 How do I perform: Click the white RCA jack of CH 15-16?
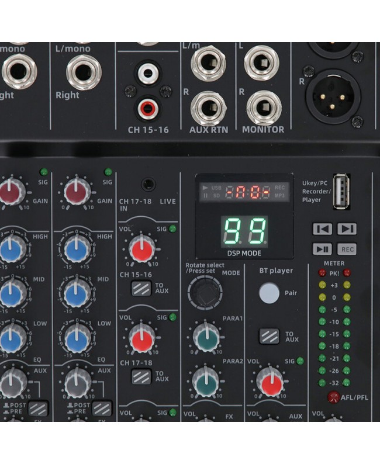[148, 73]
